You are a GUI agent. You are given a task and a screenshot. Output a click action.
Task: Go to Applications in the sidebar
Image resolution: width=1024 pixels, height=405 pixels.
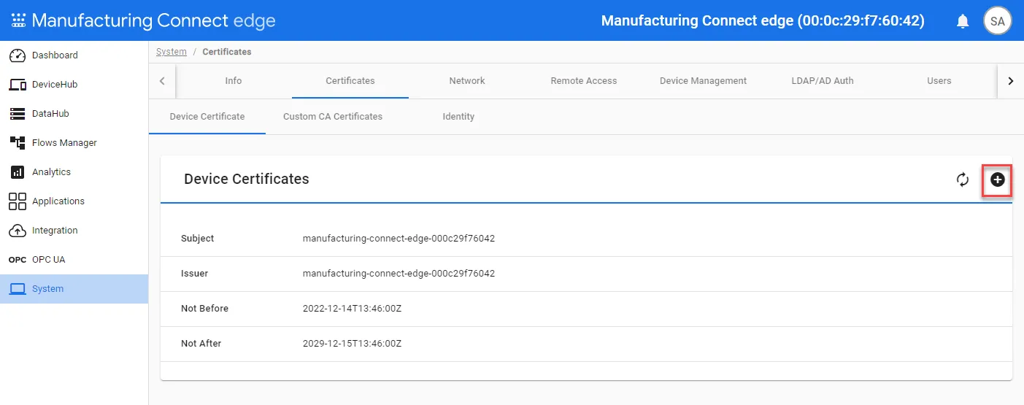pos(74,201)
